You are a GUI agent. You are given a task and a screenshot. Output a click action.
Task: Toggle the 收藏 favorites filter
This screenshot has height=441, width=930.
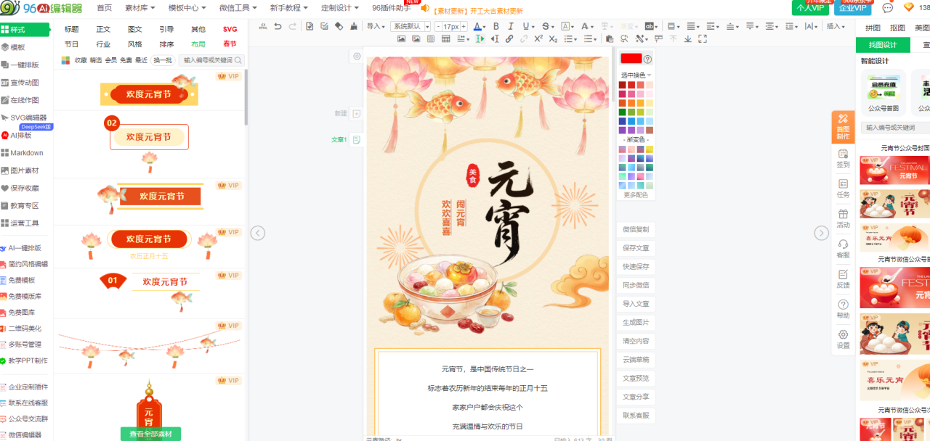[x=81, y=61]
